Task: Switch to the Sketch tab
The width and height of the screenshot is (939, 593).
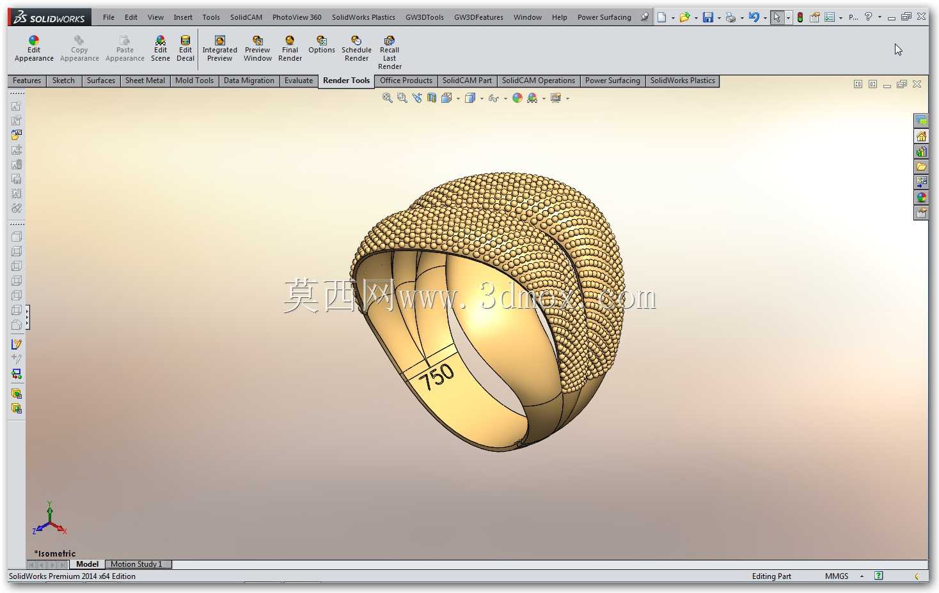Action: pyautogui.click(x=63, y=81)
